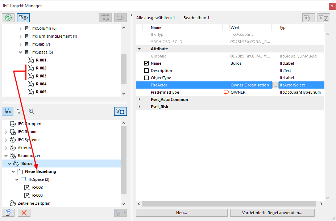
Task: Collapse the left panel with small arrow
Action: [132, 15]
